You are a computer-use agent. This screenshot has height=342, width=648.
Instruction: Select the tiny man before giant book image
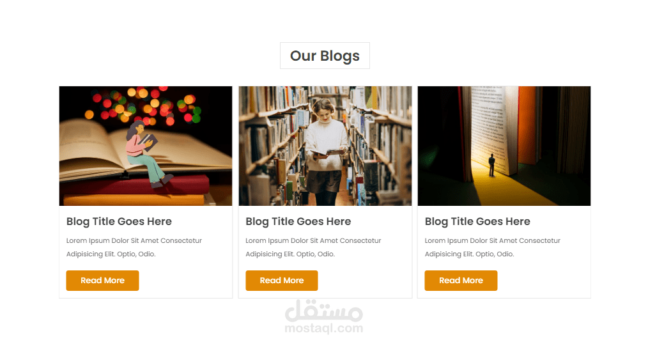pyautogui.click(x=504, y=146)
